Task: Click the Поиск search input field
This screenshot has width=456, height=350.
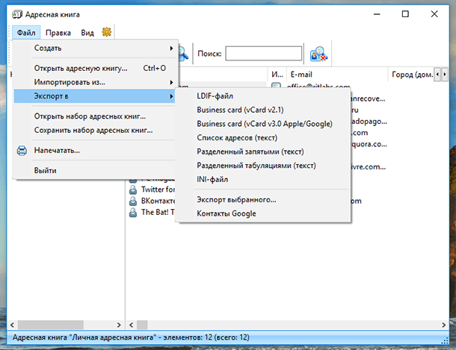Action: pos(263,54)
